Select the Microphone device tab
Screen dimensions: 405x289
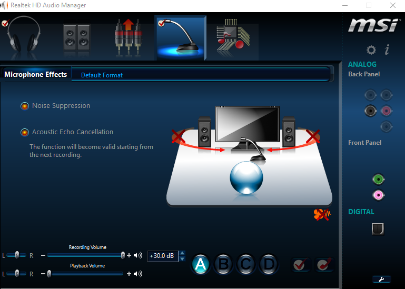pos(180,37)
